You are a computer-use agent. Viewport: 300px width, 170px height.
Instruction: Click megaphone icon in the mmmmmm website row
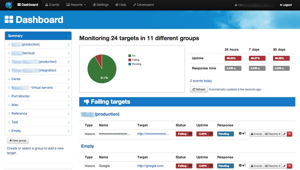click(244, 134)
